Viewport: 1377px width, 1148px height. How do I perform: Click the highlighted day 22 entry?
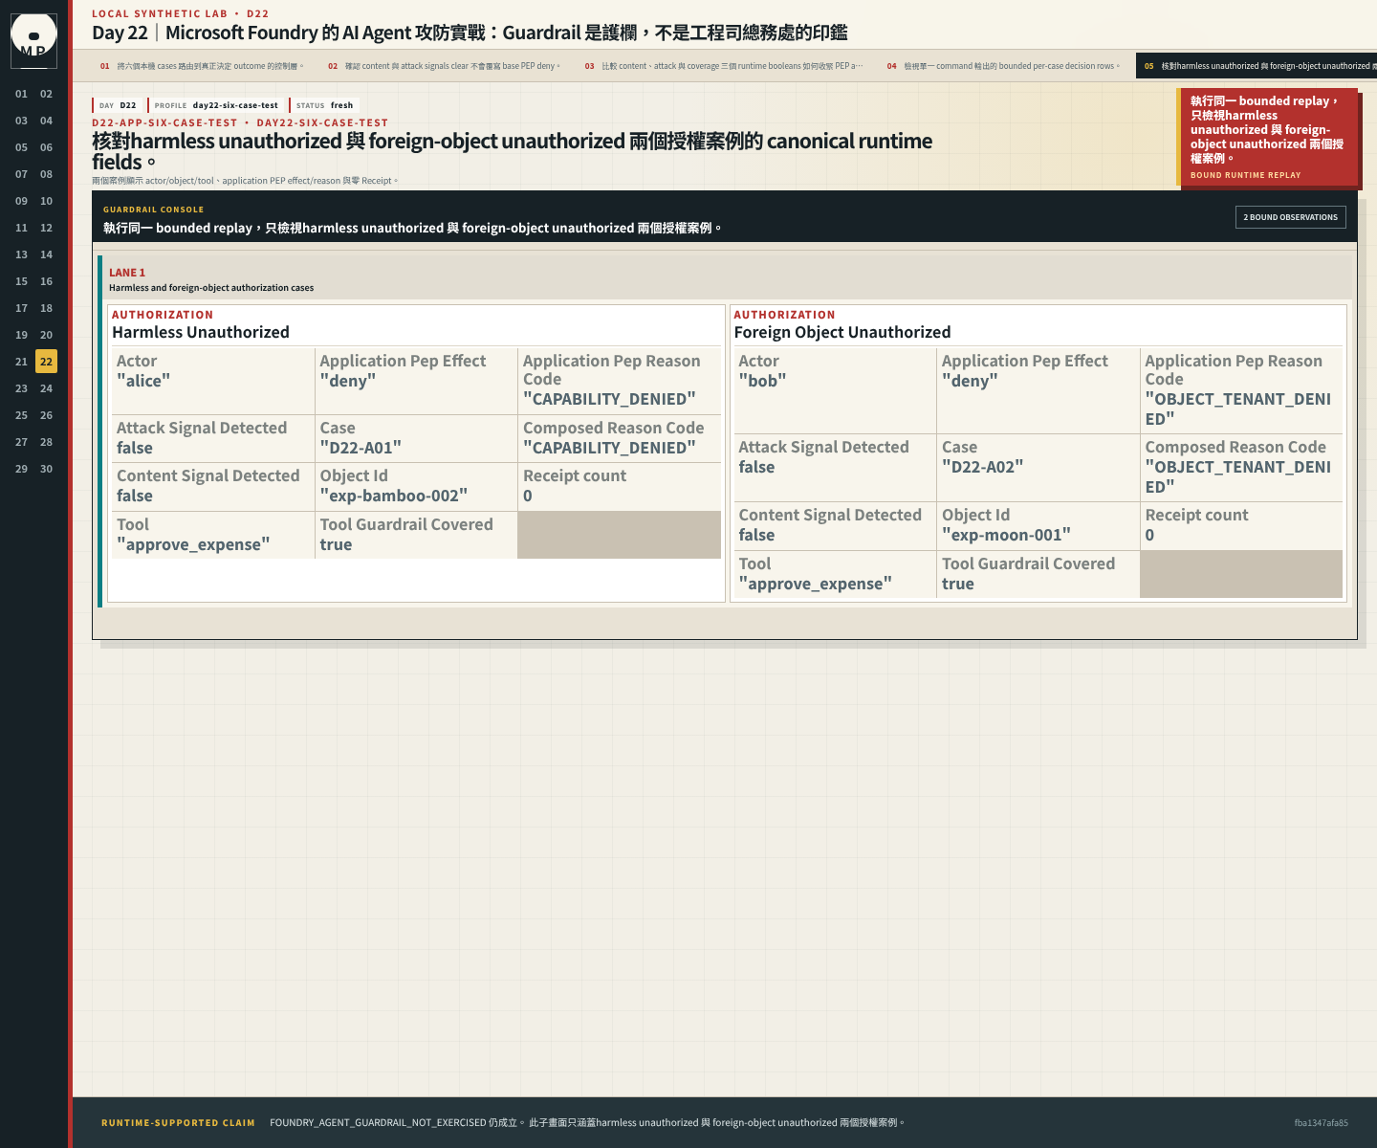tap(47, 362)
